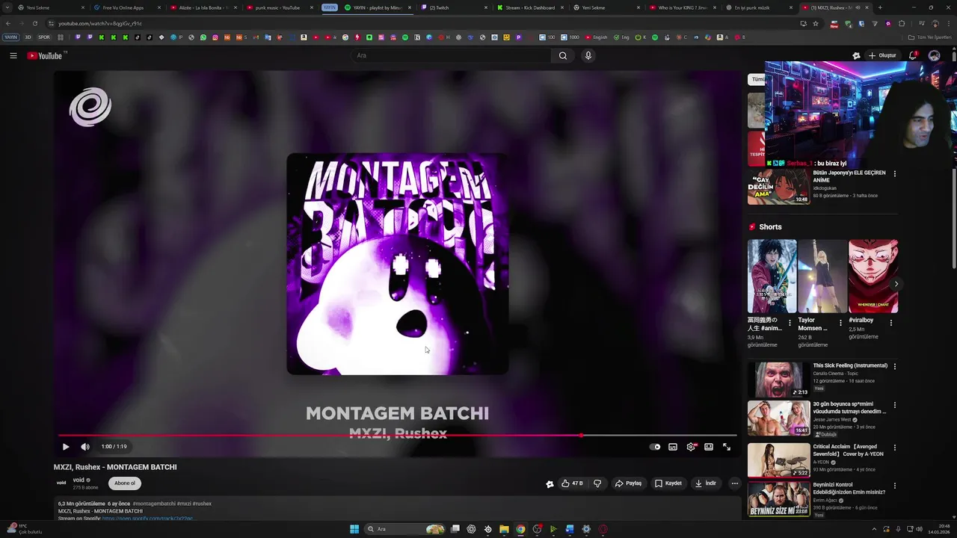Click the progress bar scrubber handle
This screenshot has width=957, height=538.
point(581,435)
